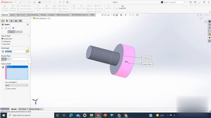
Task: Click the Instant3D tool in the ribbon
Action: pos(122,7)
